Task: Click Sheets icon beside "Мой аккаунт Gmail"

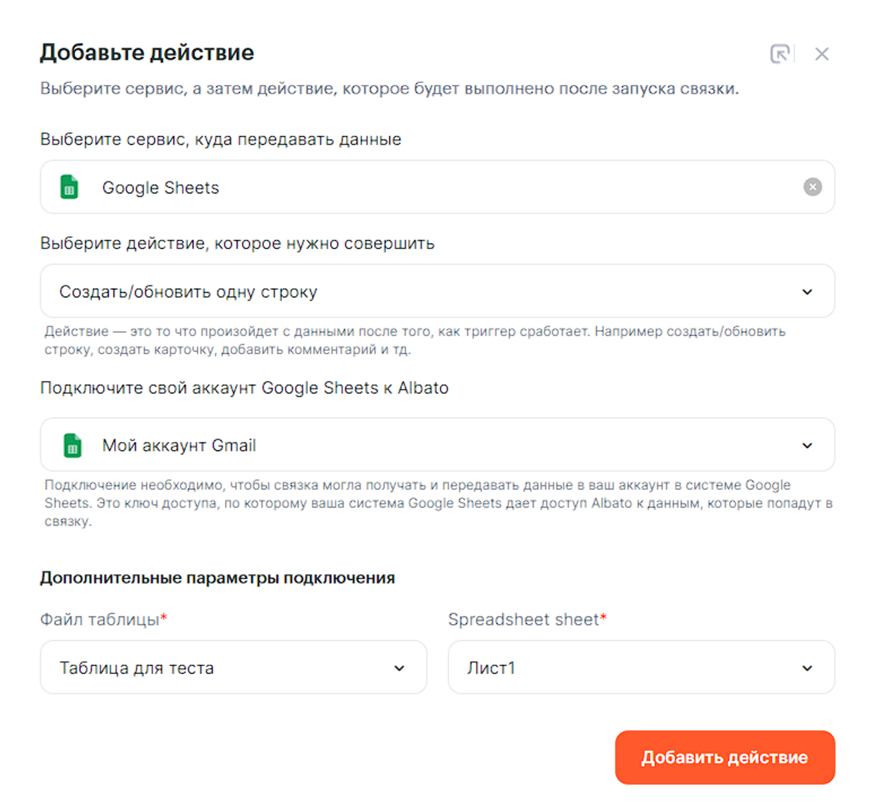Action: (72, 445)
